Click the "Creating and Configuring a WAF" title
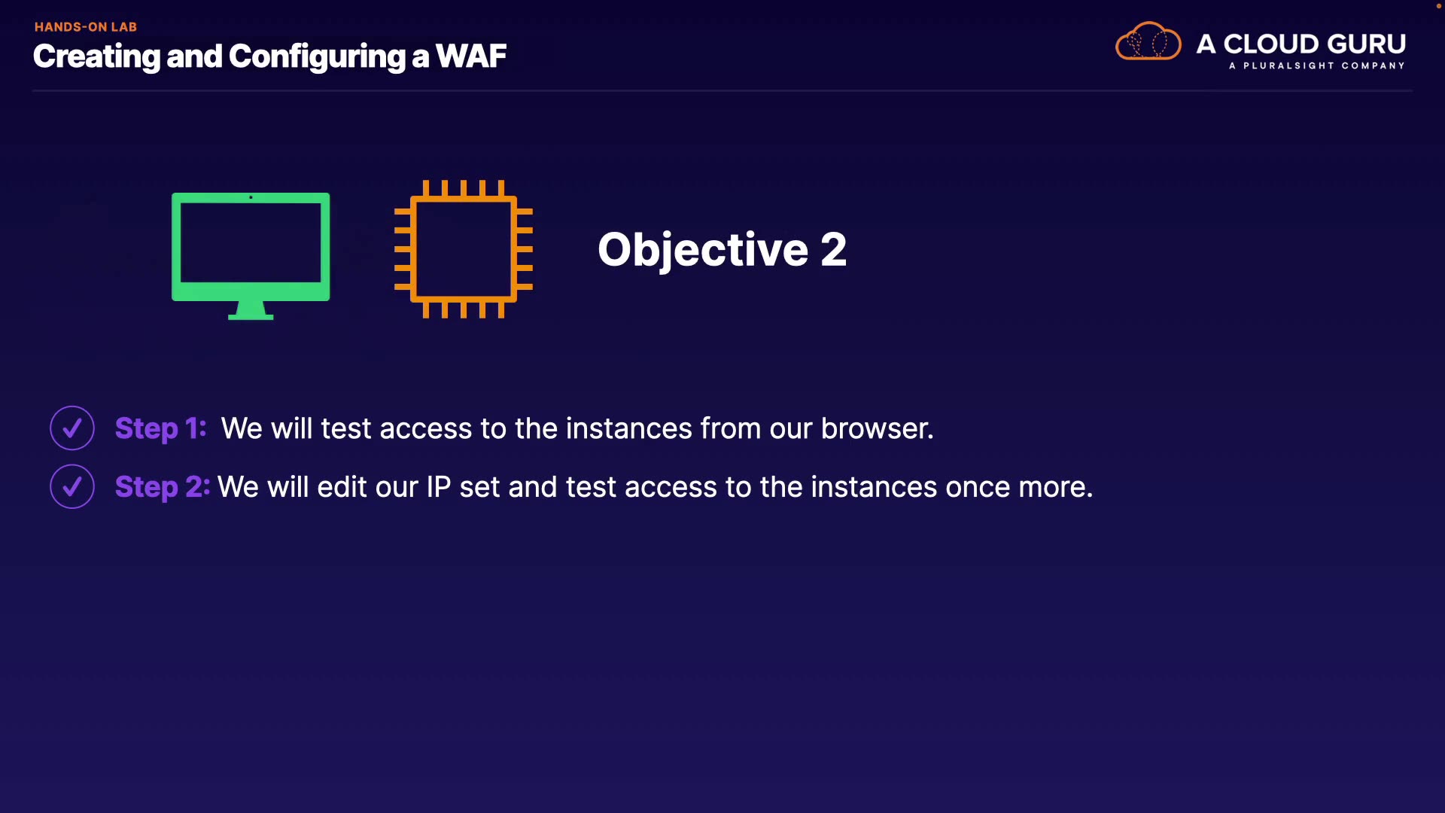The height and width of the screenshot is (813, 1445). [x=269, y=56]
